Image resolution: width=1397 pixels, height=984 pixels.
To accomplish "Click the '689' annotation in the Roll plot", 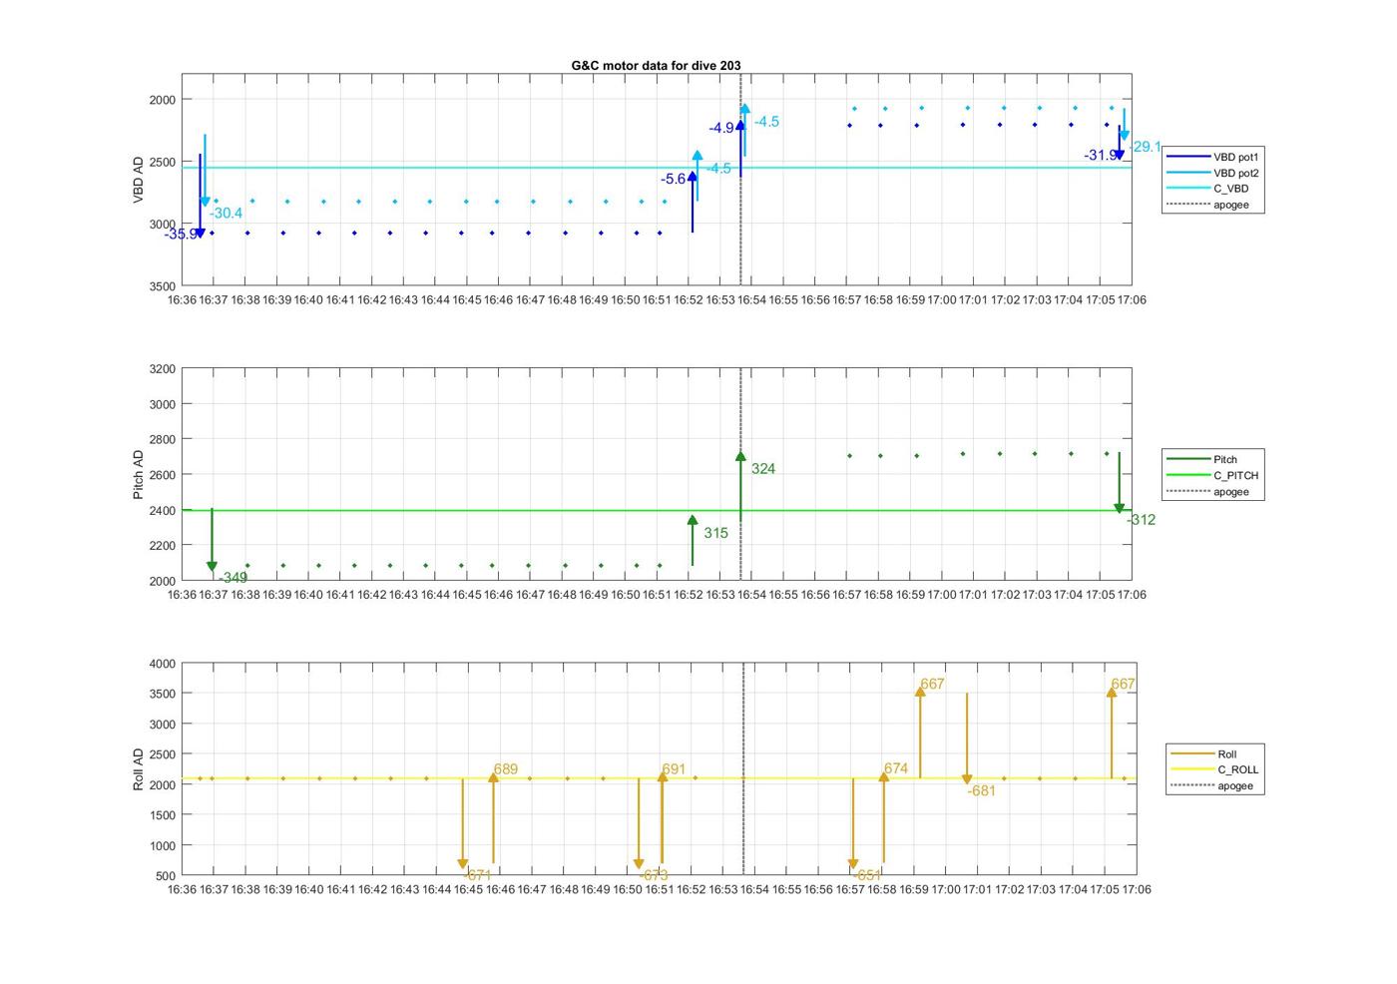I will click(x=505, y=769).
